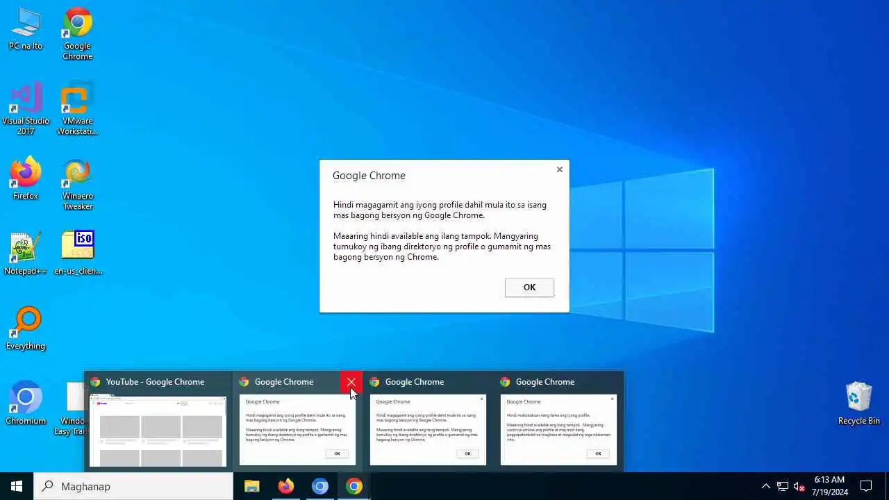Open Firefox from the taskbar
The image size is (889, 500).
(x=285, y=486)
